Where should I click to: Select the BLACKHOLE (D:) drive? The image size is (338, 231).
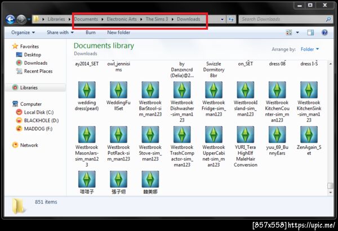pos(41,121)
